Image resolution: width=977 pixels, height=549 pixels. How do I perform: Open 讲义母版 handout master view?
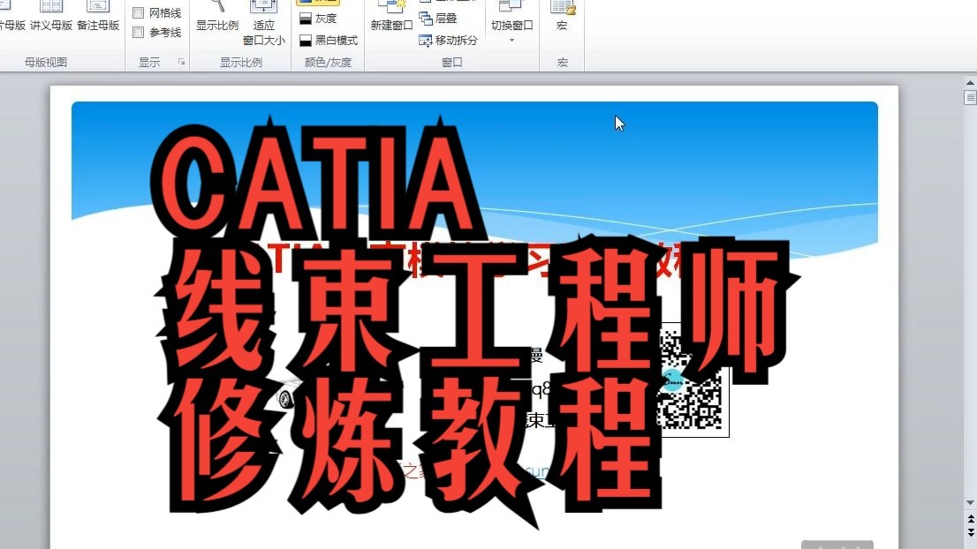[51, 16]
